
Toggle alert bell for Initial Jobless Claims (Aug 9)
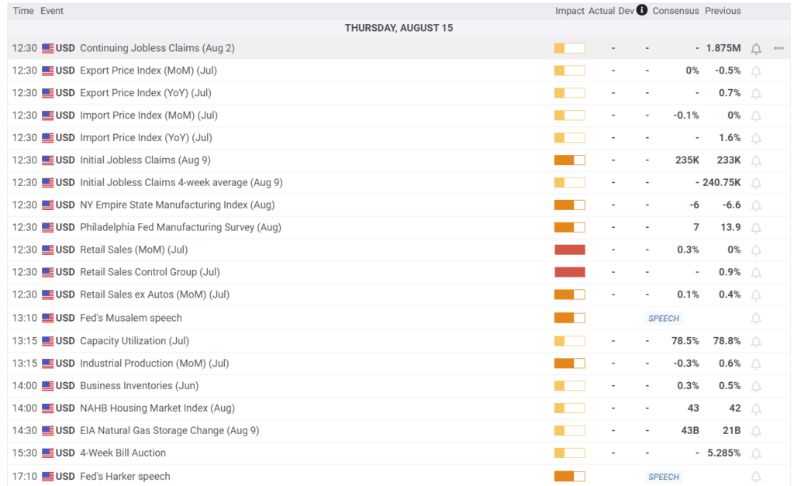[756, 160]
